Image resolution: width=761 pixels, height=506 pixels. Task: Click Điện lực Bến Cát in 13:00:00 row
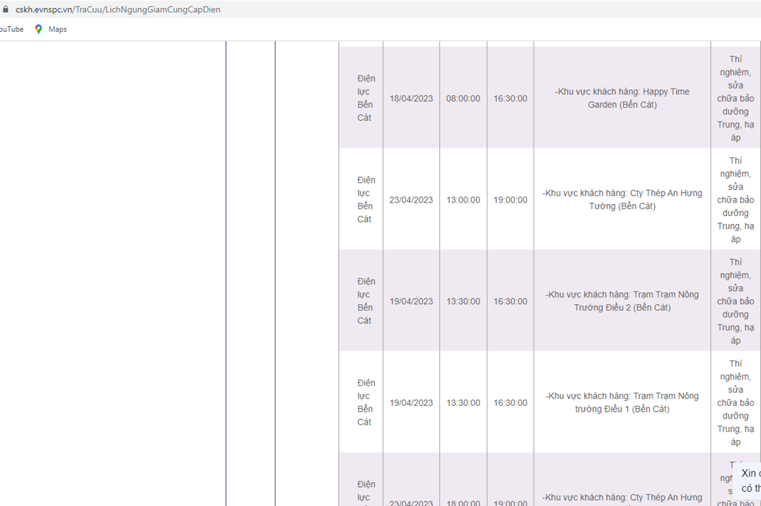coord(366,199)
